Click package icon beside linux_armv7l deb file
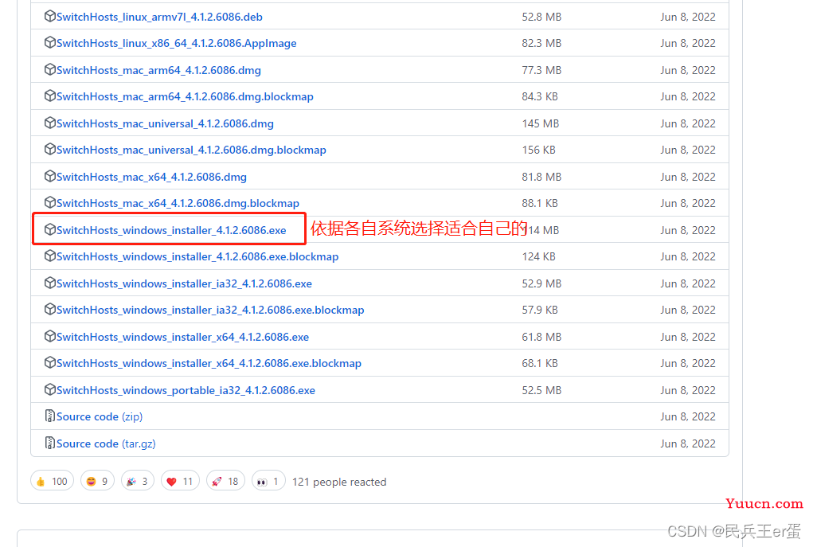The height and width of the screenshot is (547, 813). (50, 16)
